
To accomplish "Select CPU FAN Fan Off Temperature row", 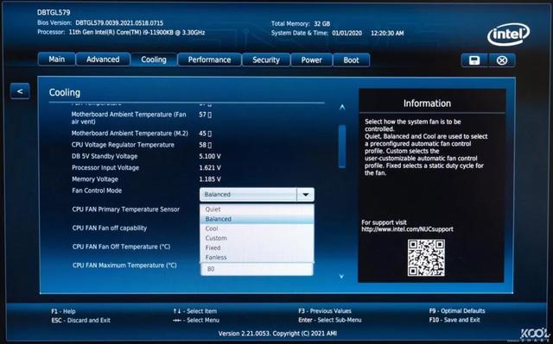I will click(x=121, y=247).
